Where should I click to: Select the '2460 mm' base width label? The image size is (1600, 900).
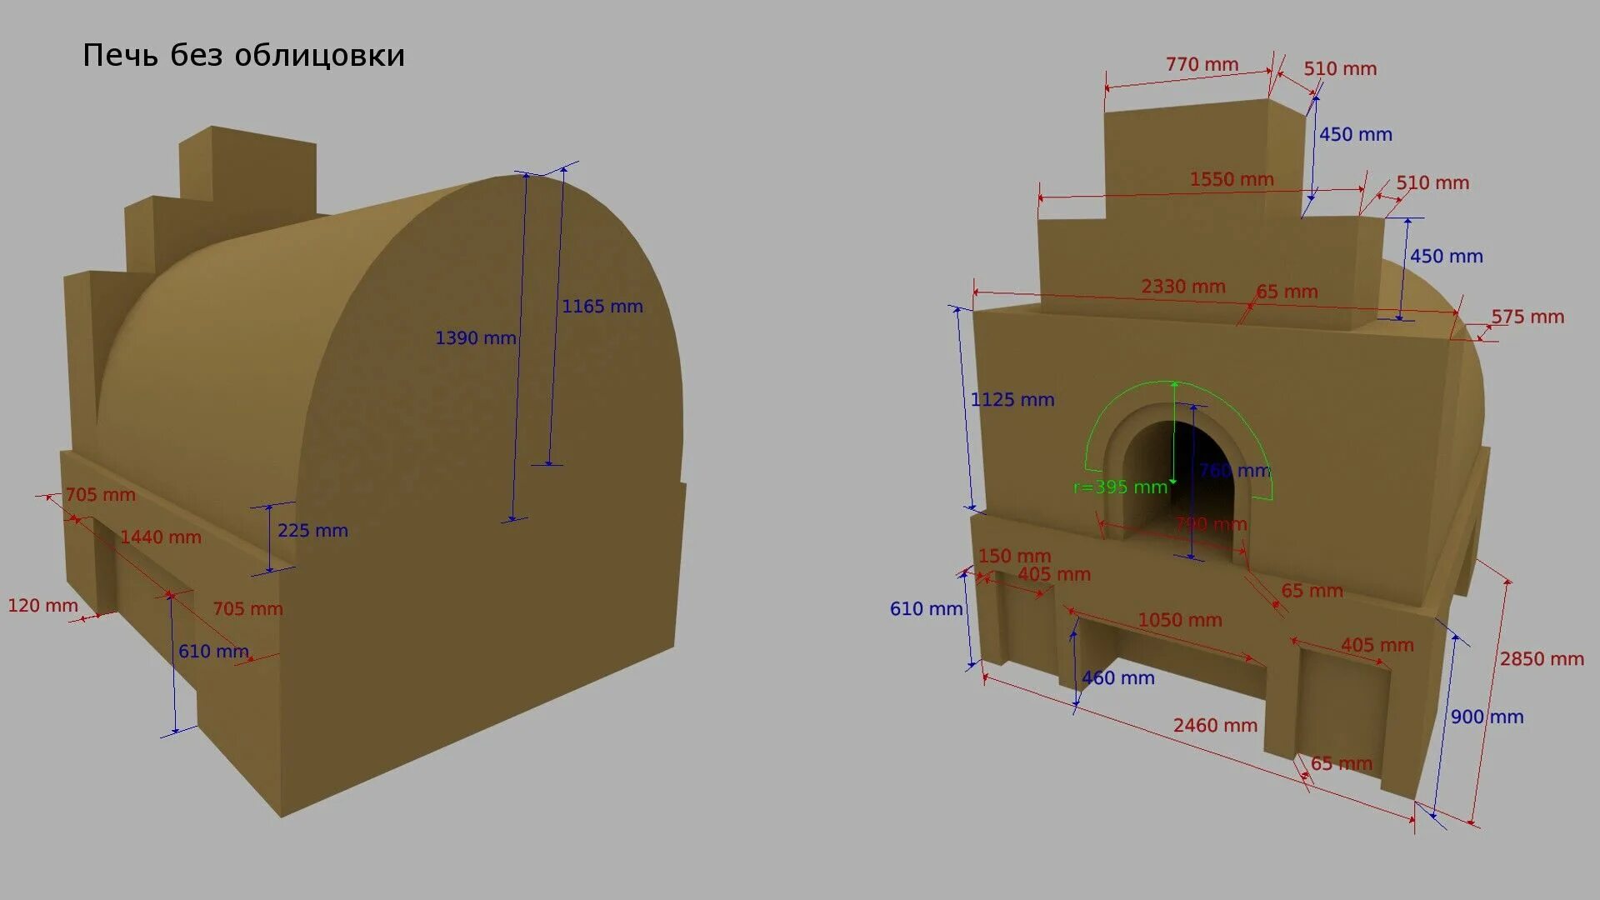point(1215,725)
